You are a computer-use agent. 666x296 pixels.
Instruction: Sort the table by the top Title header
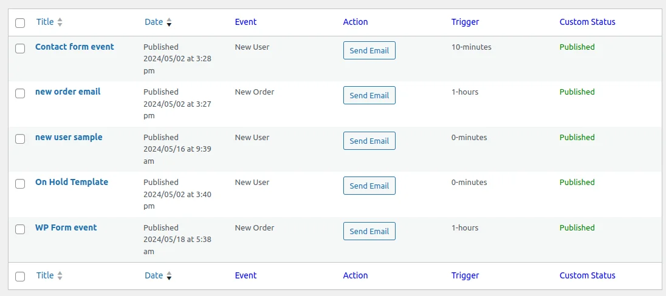click(45, 22)
